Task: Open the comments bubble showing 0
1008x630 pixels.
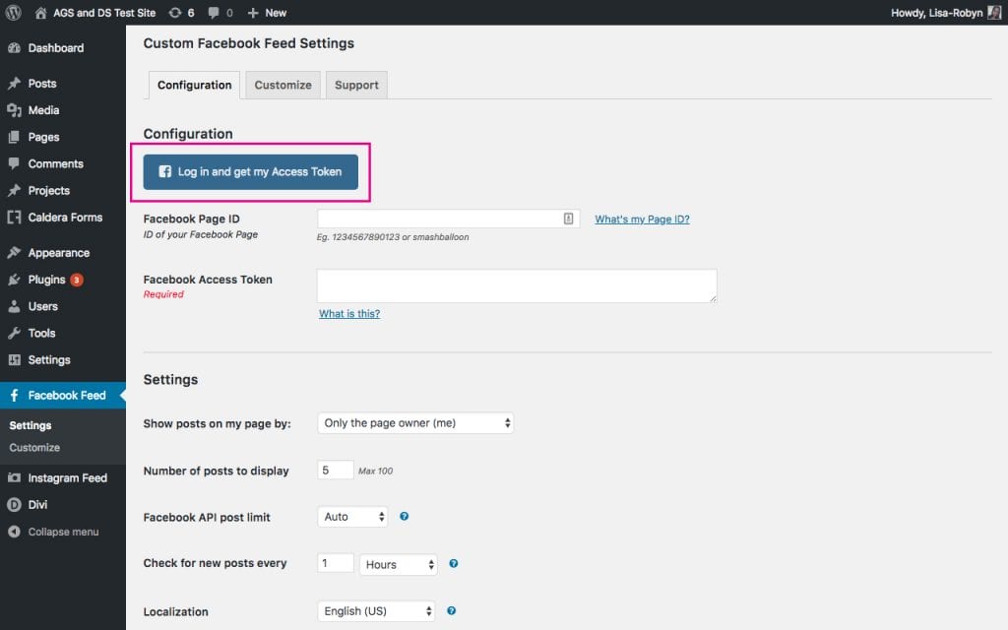Action: click(x=220, y=13)
